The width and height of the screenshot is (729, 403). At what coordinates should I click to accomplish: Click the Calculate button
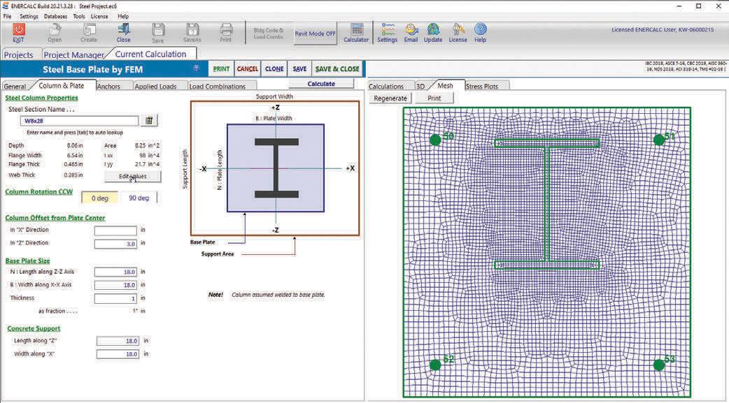[x=321, y=84]
